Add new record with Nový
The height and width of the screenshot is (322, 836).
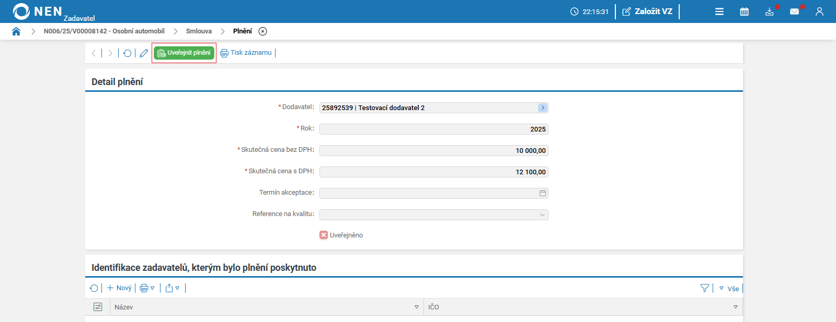click(119, 288)
